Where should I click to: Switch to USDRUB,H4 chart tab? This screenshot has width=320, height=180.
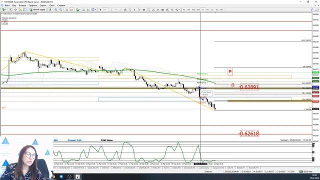[x=144, y=168]
